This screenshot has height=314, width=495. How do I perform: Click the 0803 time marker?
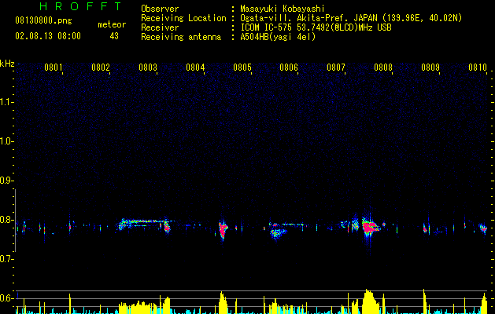148,68
